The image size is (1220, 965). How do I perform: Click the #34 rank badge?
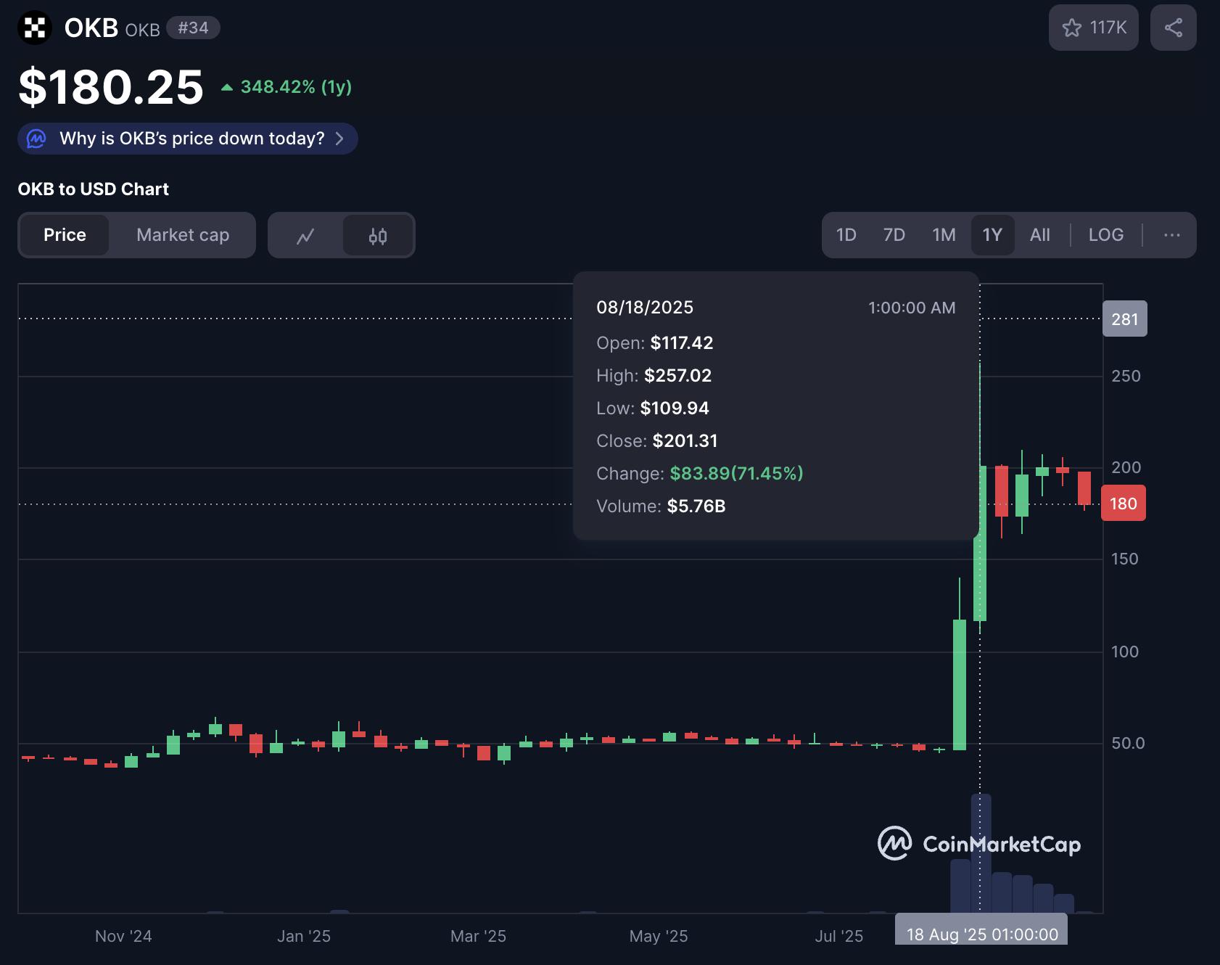click(x=193, y=28)
